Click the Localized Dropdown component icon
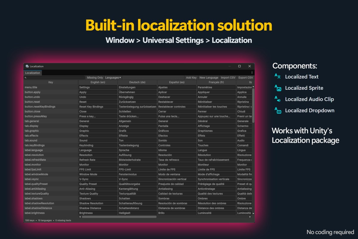This screenshot has height=239, width=358. [x=277, y=110]
